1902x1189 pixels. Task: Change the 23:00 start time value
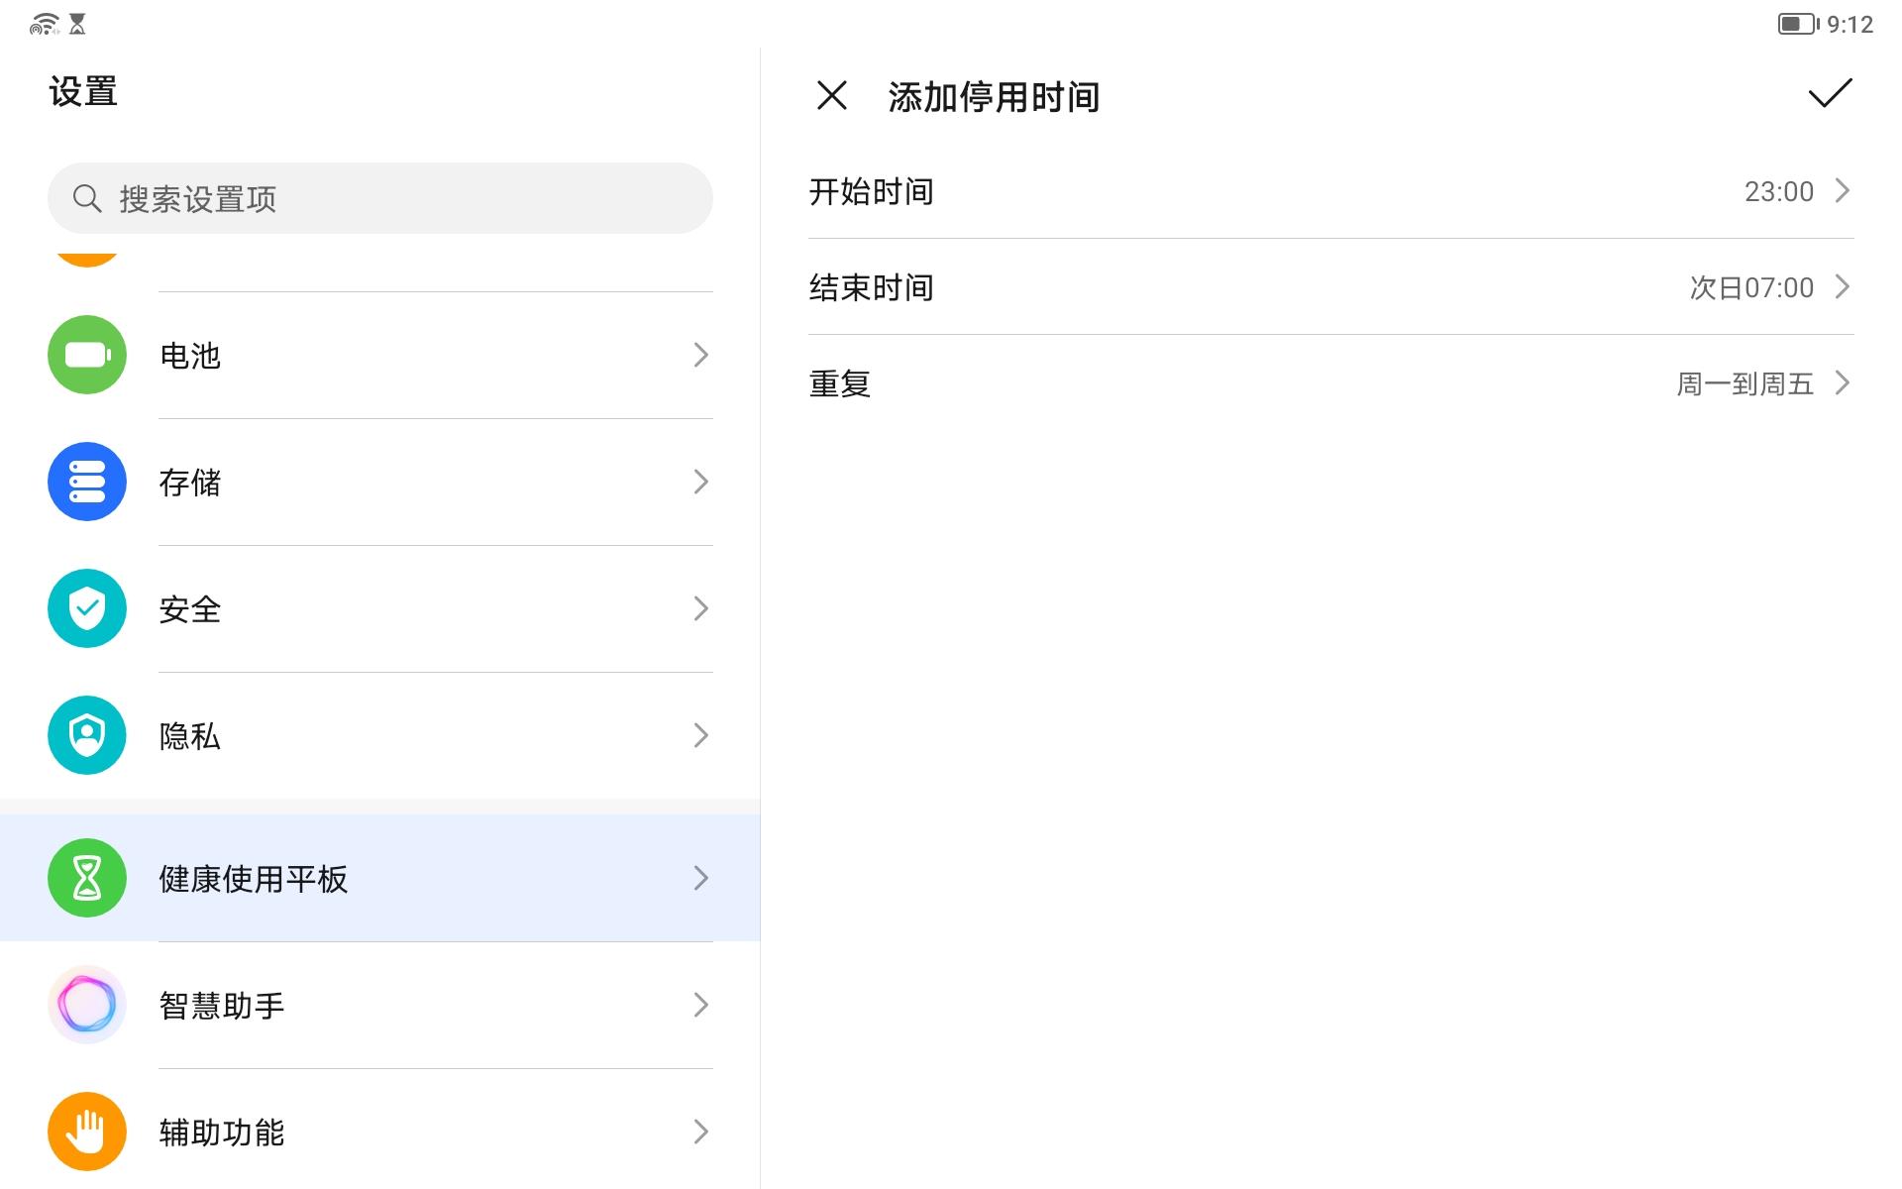pos(1778,191)
